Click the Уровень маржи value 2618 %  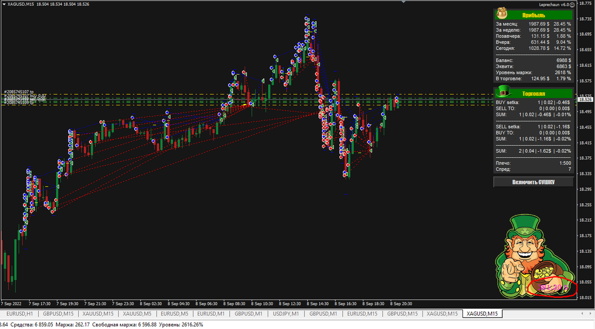(x=563, y=73)
